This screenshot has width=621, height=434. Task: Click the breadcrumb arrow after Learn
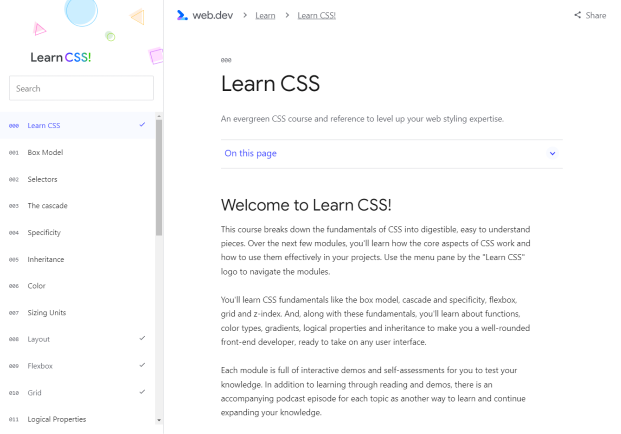click(288, 15)
